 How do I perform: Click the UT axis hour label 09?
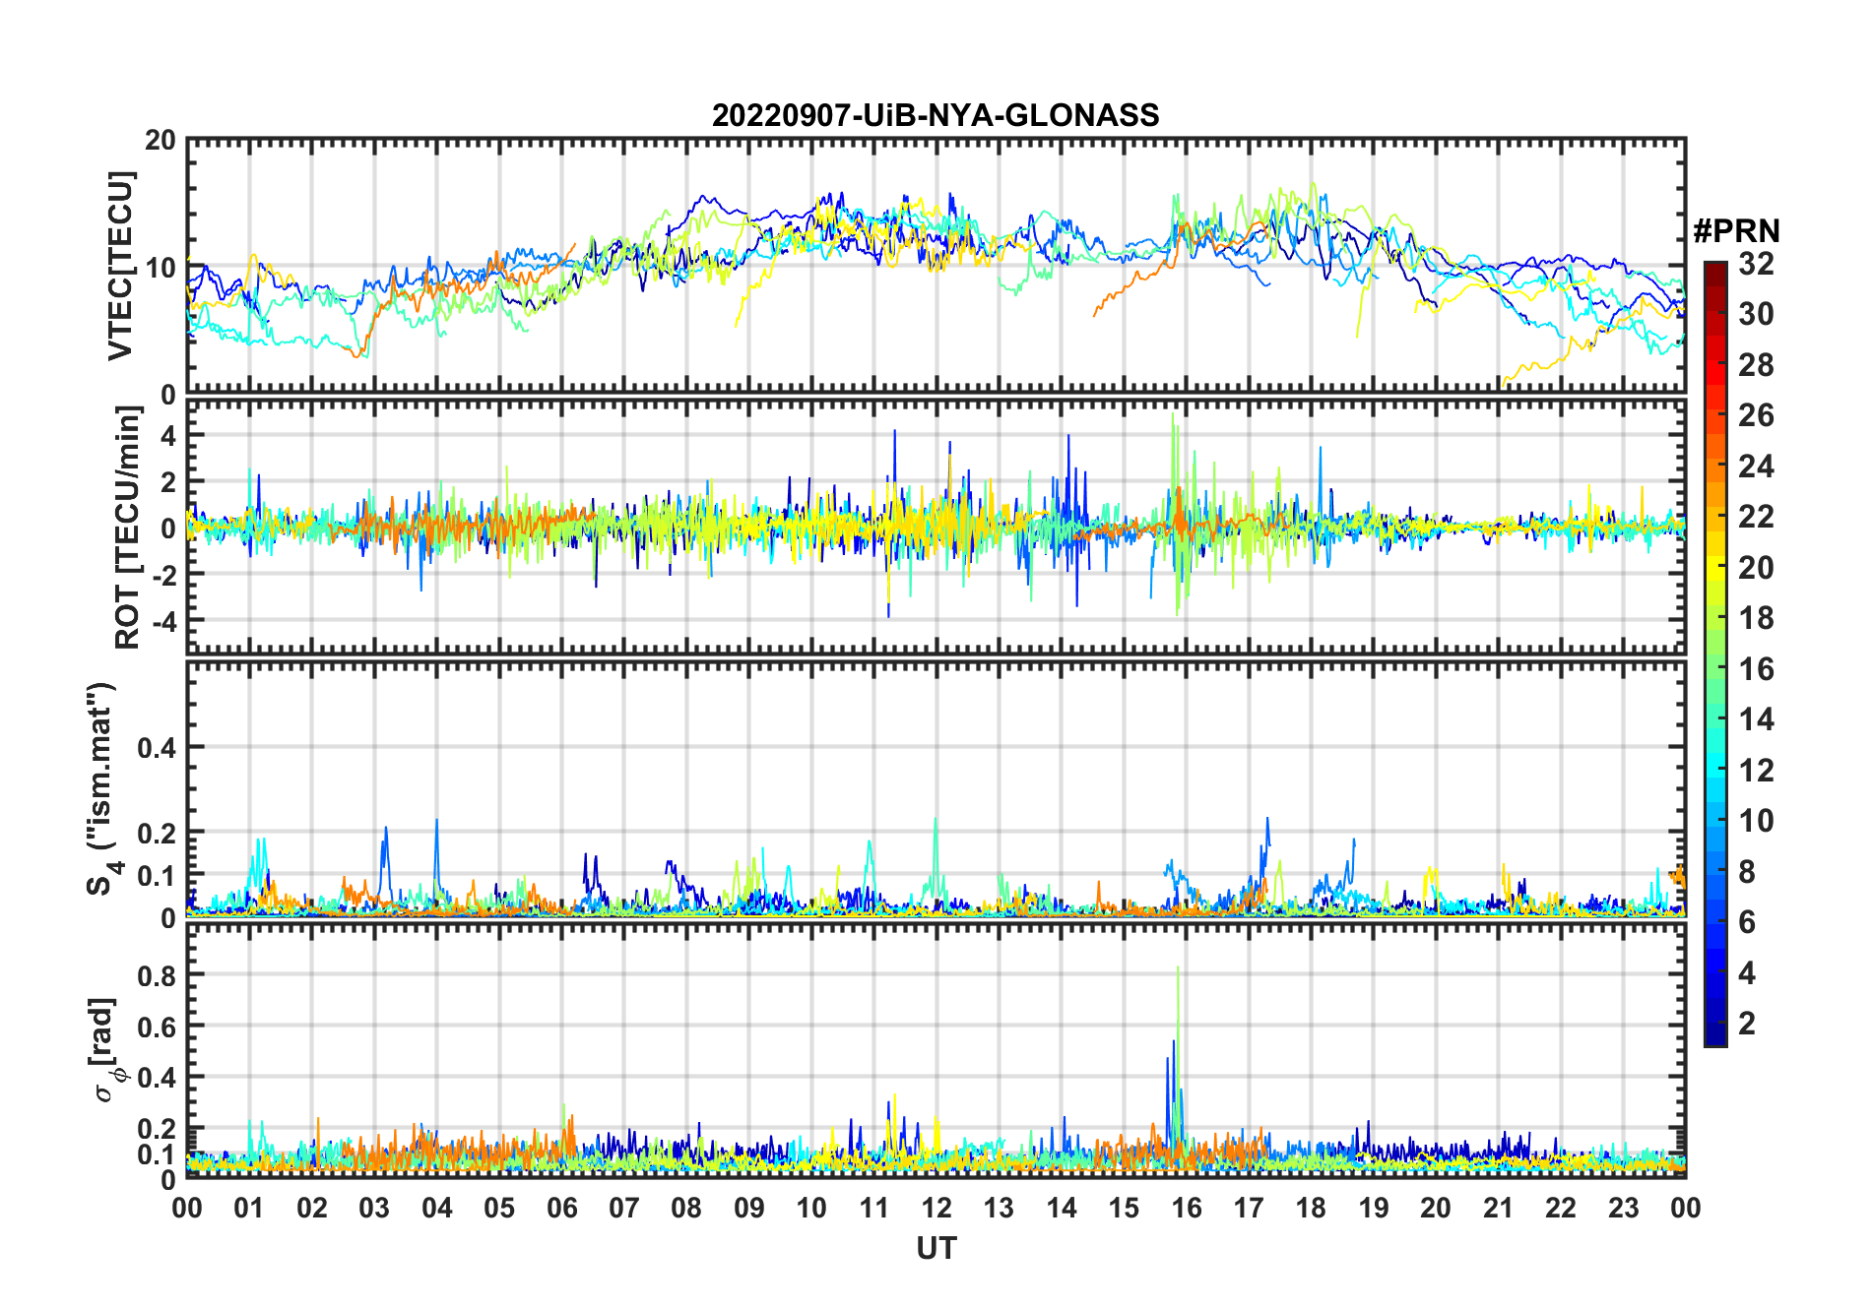[749, 1208]
